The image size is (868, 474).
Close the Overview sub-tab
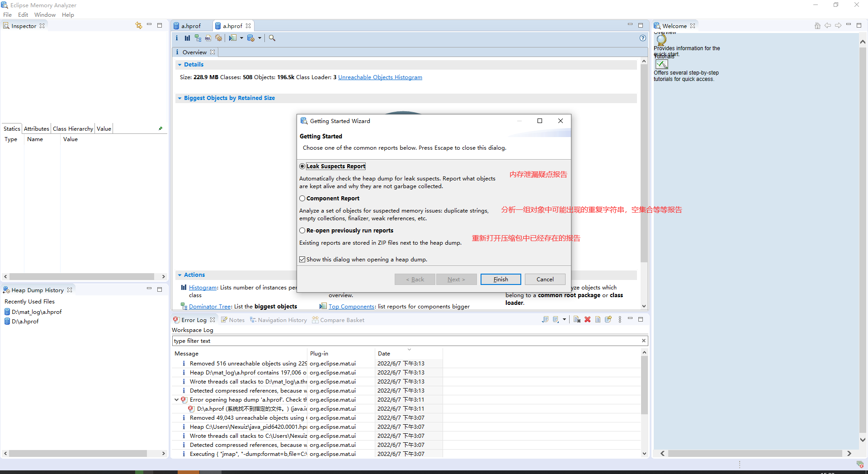pos(212,52)
